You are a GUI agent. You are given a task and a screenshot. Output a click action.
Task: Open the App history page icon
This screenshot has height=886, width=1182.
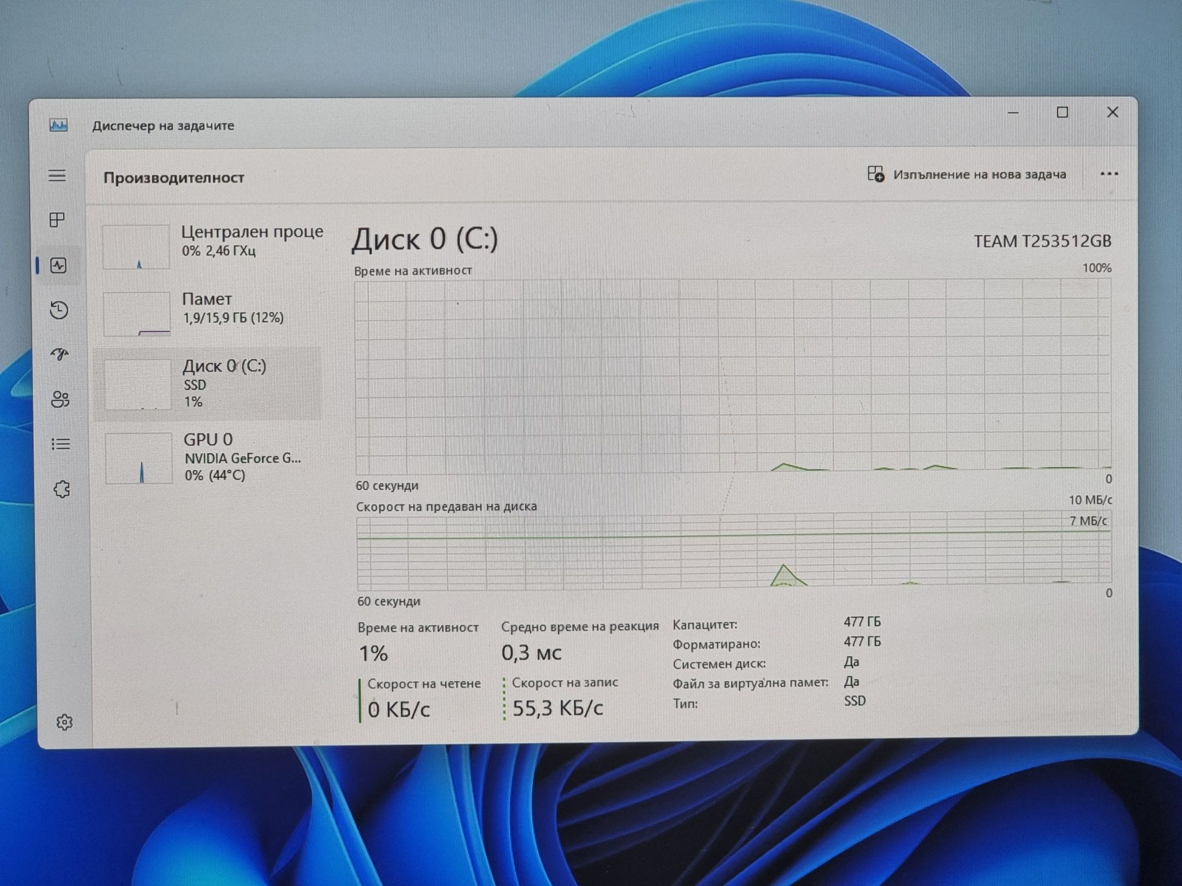[x=59, y=310]
